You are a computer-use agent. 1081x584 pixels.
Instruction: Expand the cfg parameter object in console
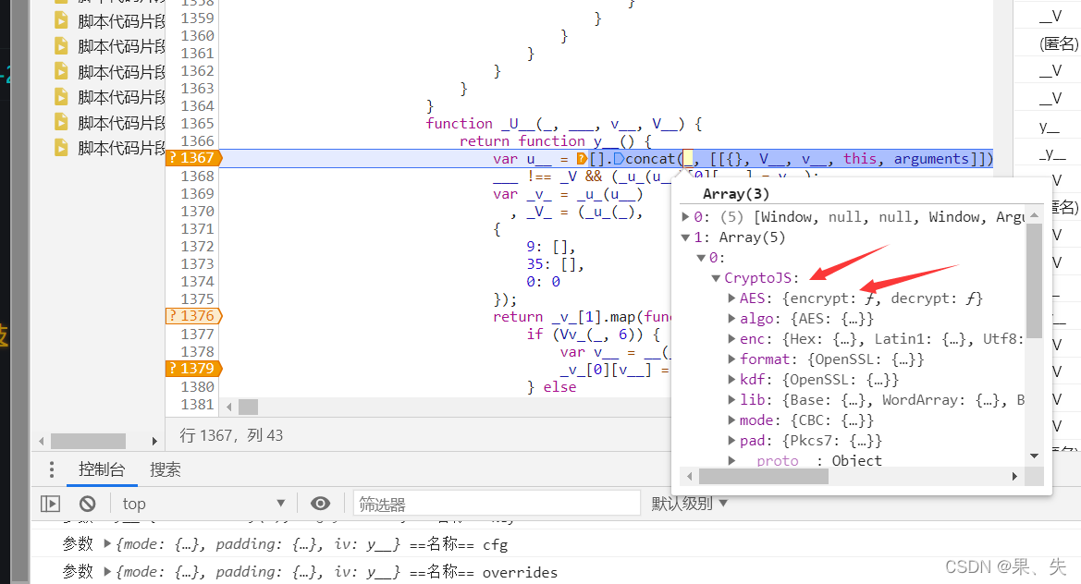107,544
